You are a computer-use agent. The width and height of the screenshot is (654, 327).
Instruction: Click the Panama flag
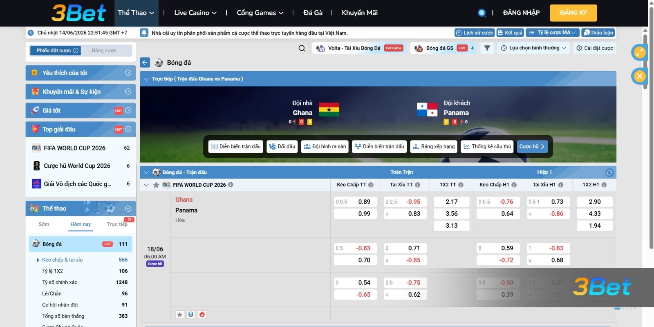(427, 110)
